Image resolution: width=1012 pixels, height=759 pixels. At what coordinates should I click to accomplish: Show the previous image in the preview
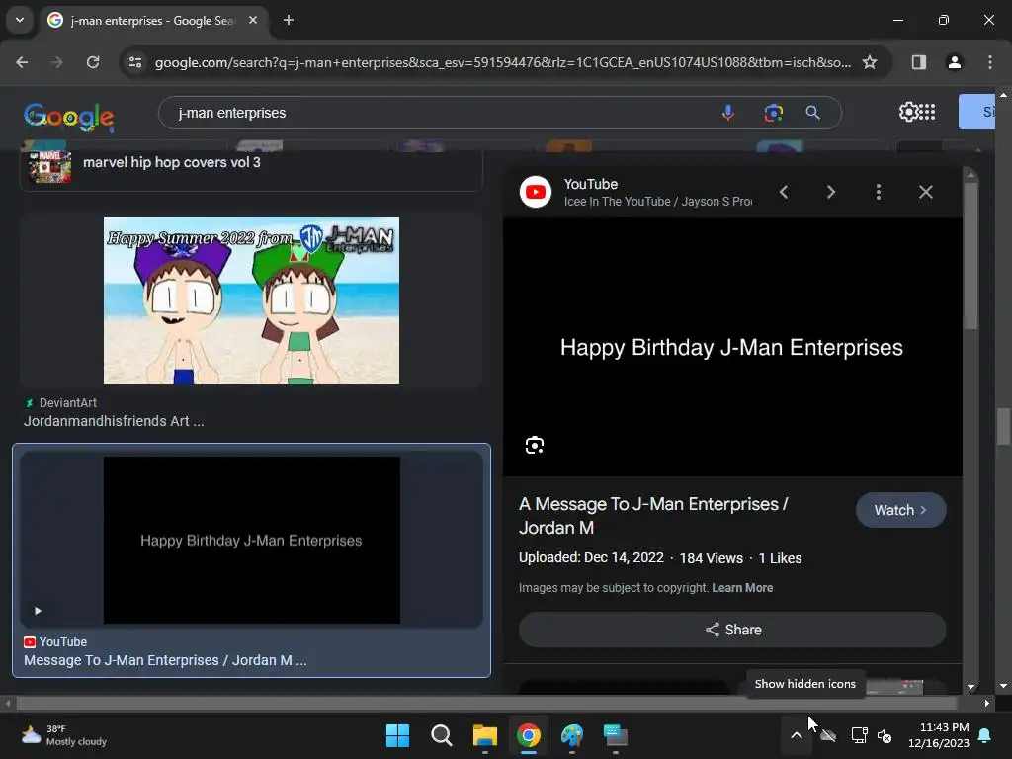click(x=784, y=192)
